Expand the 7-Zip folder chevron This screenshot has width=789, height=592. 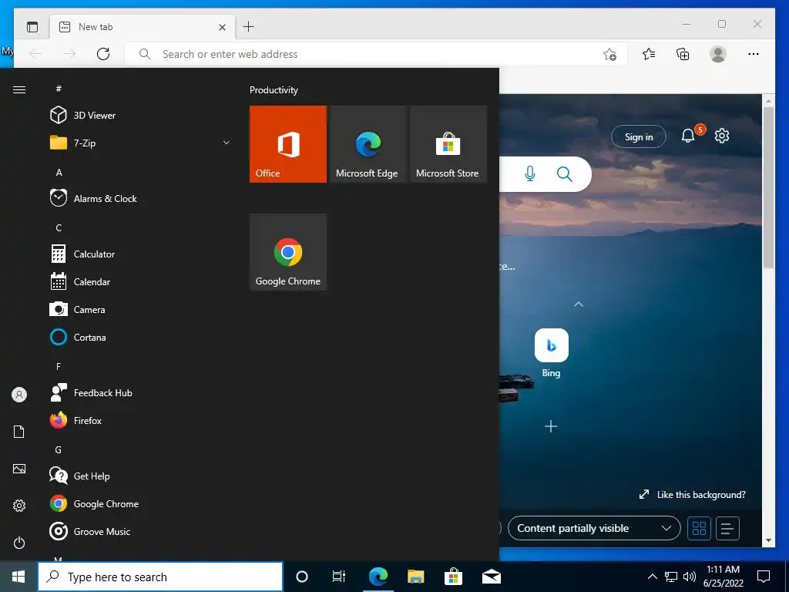click(x=227, y=143)
